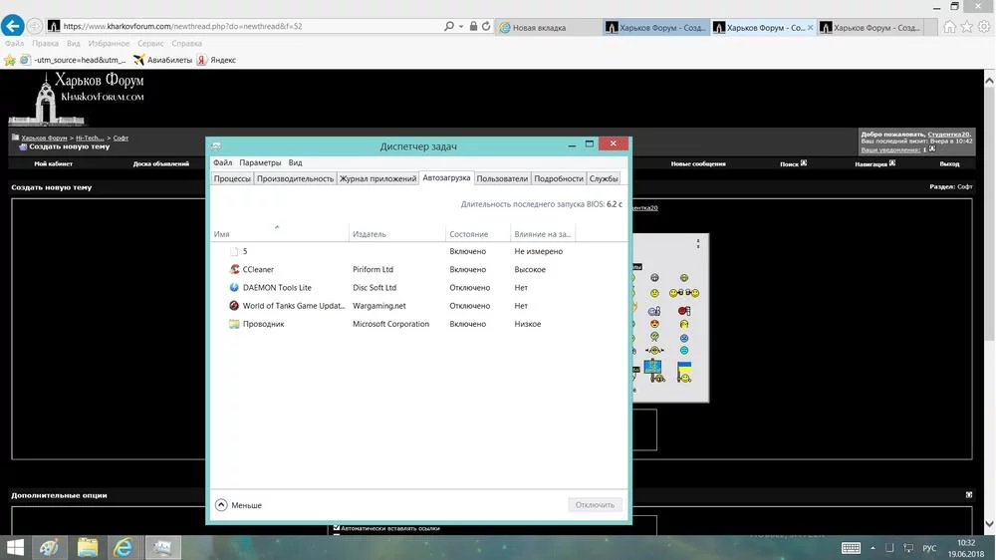The image size is (996, 560).
Task: Open Task Manager Вид menu
Action: (x=295, y=162)
